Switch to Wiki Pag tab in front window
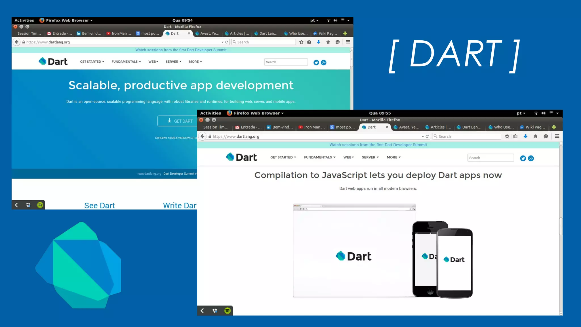Viewport: 581px width, 327px height. point(533,127)
